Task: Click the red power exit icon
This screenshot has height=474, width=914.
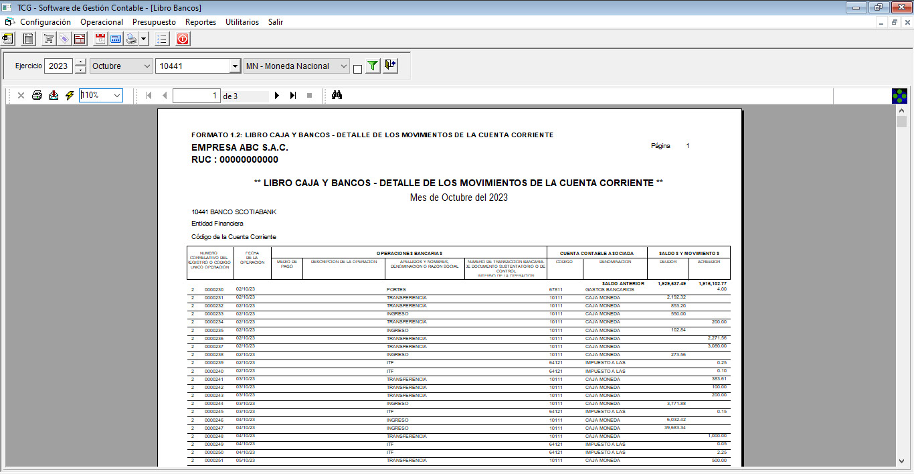Action: tap(183, 39)
